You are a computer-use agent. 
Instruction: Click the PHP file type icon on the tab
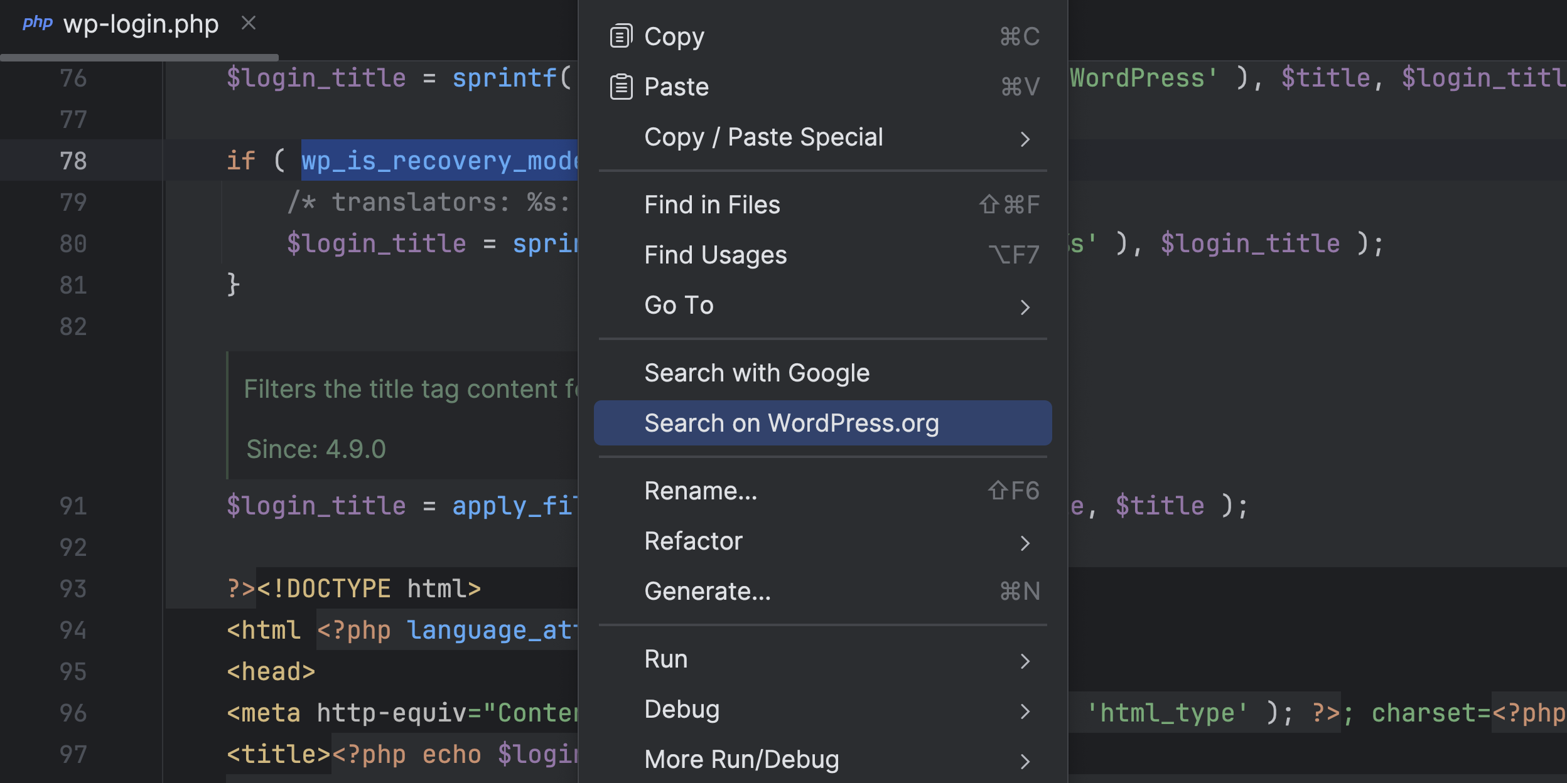(x=38, y=23)
